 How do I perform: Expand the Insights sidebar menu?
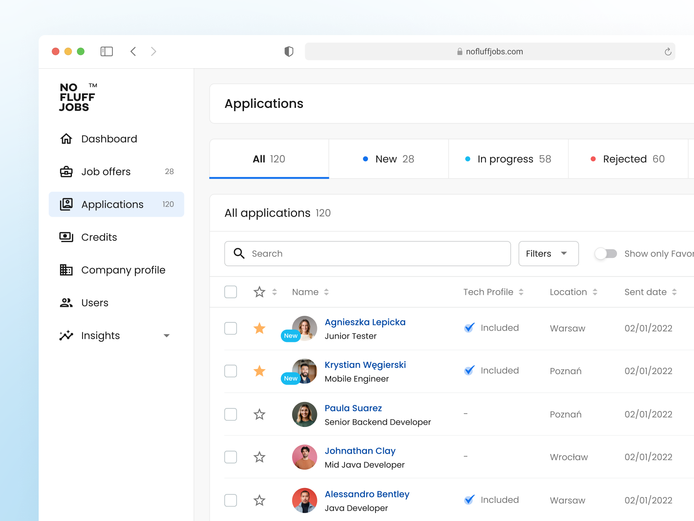[167, 335]
